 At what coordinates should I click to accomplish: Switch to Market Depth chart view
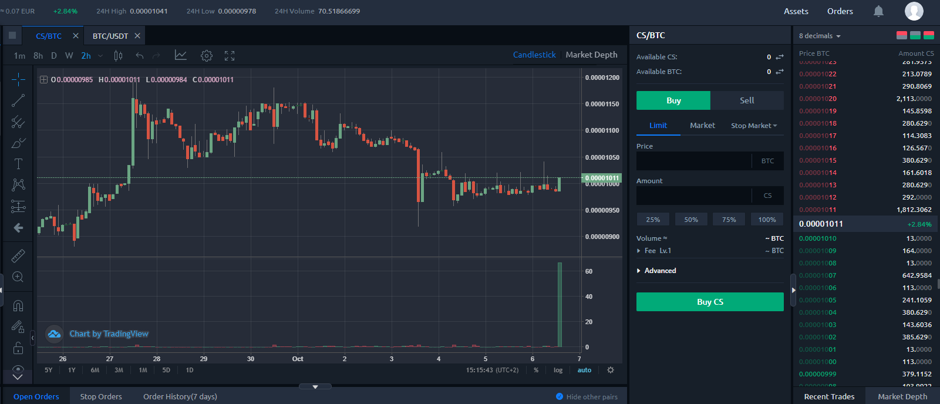pos(591,55)
